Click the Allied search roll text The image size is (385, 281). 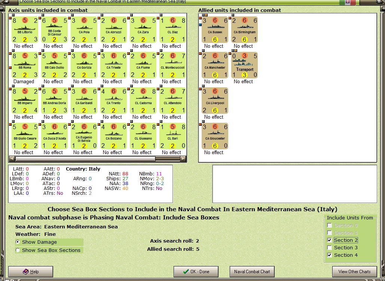173,249
